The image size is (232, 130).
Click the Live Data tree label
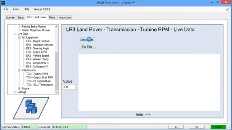pos(22,34)
